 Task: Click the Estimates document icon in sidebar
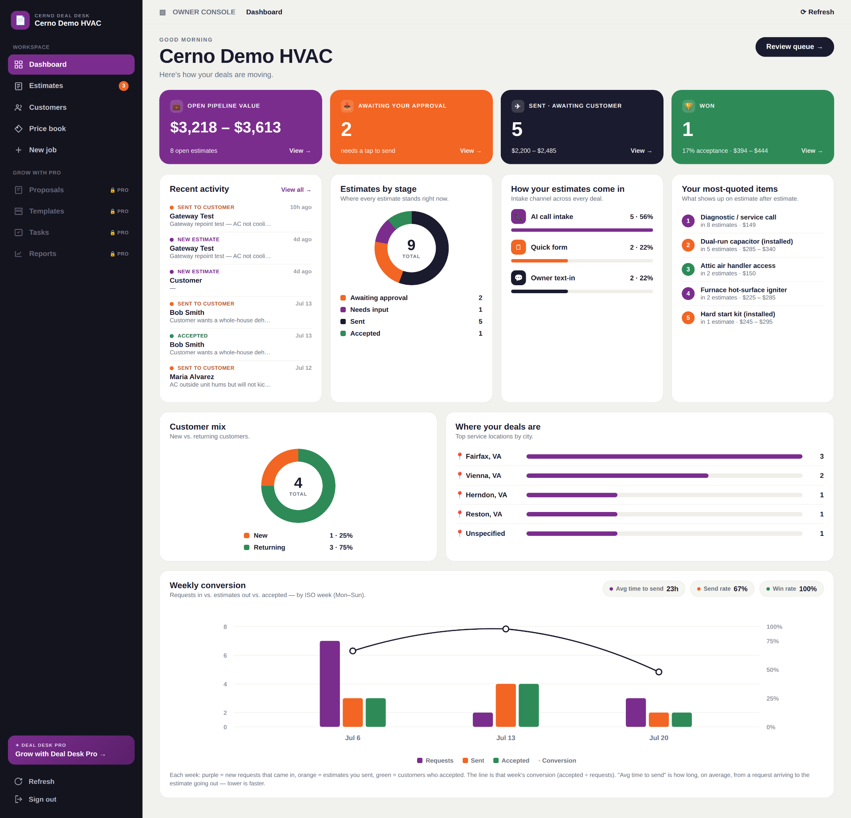19,86
